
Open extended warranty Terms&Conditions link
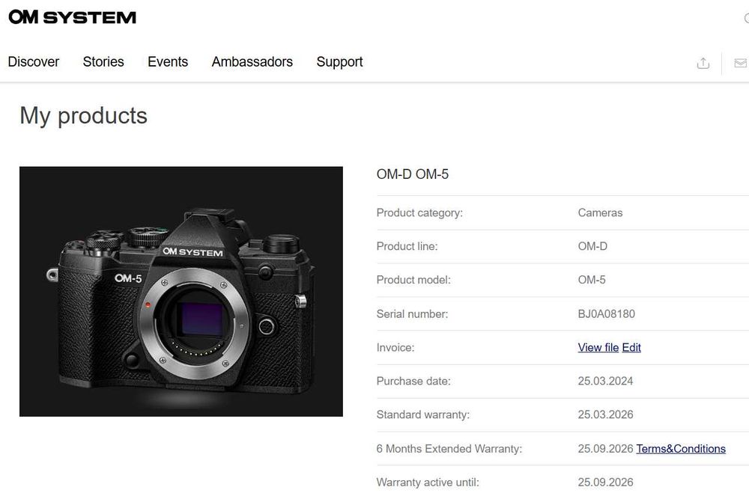tap(681, 449)
